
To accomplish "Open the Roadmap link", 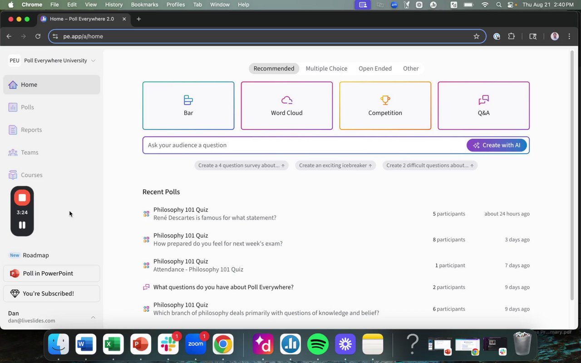I will coord(35,255).
